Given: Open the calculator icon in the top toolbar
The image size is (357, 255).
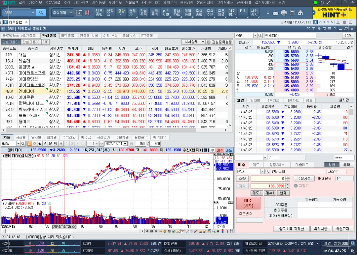Looking at the screenshot, I should pos(292,13).
